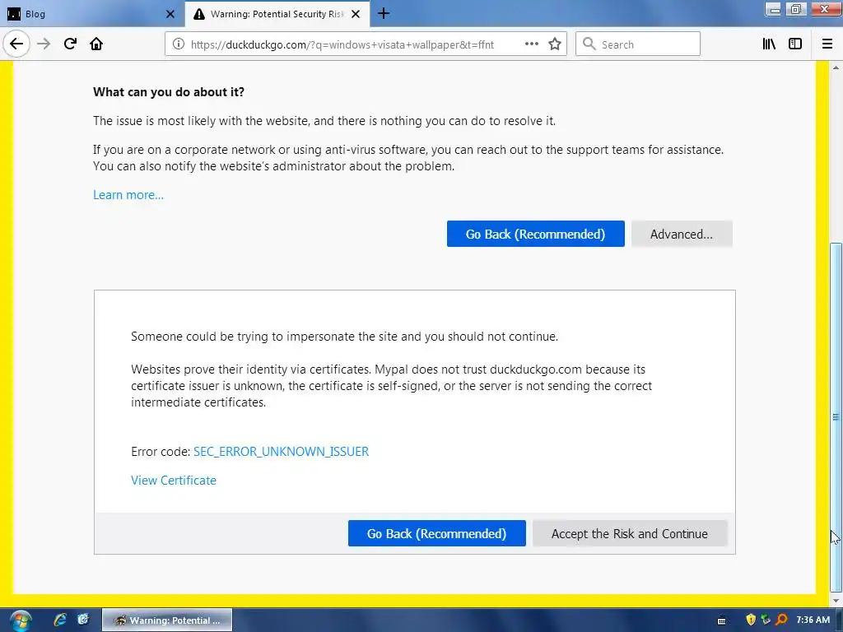Focus the Search box in toolbar
Screen dimensions: 843x632
pos(638,44)
